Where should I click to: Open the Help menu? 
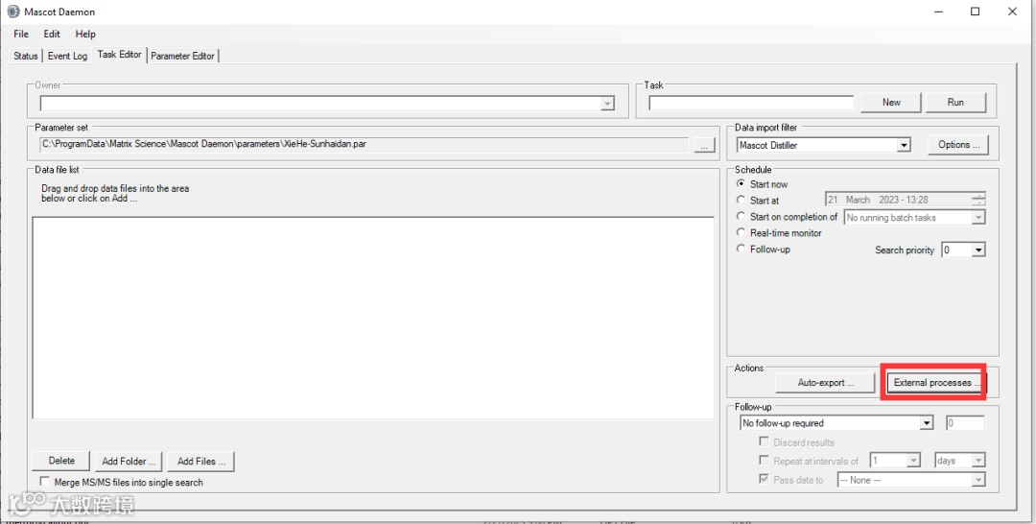(x=85, y=34)
